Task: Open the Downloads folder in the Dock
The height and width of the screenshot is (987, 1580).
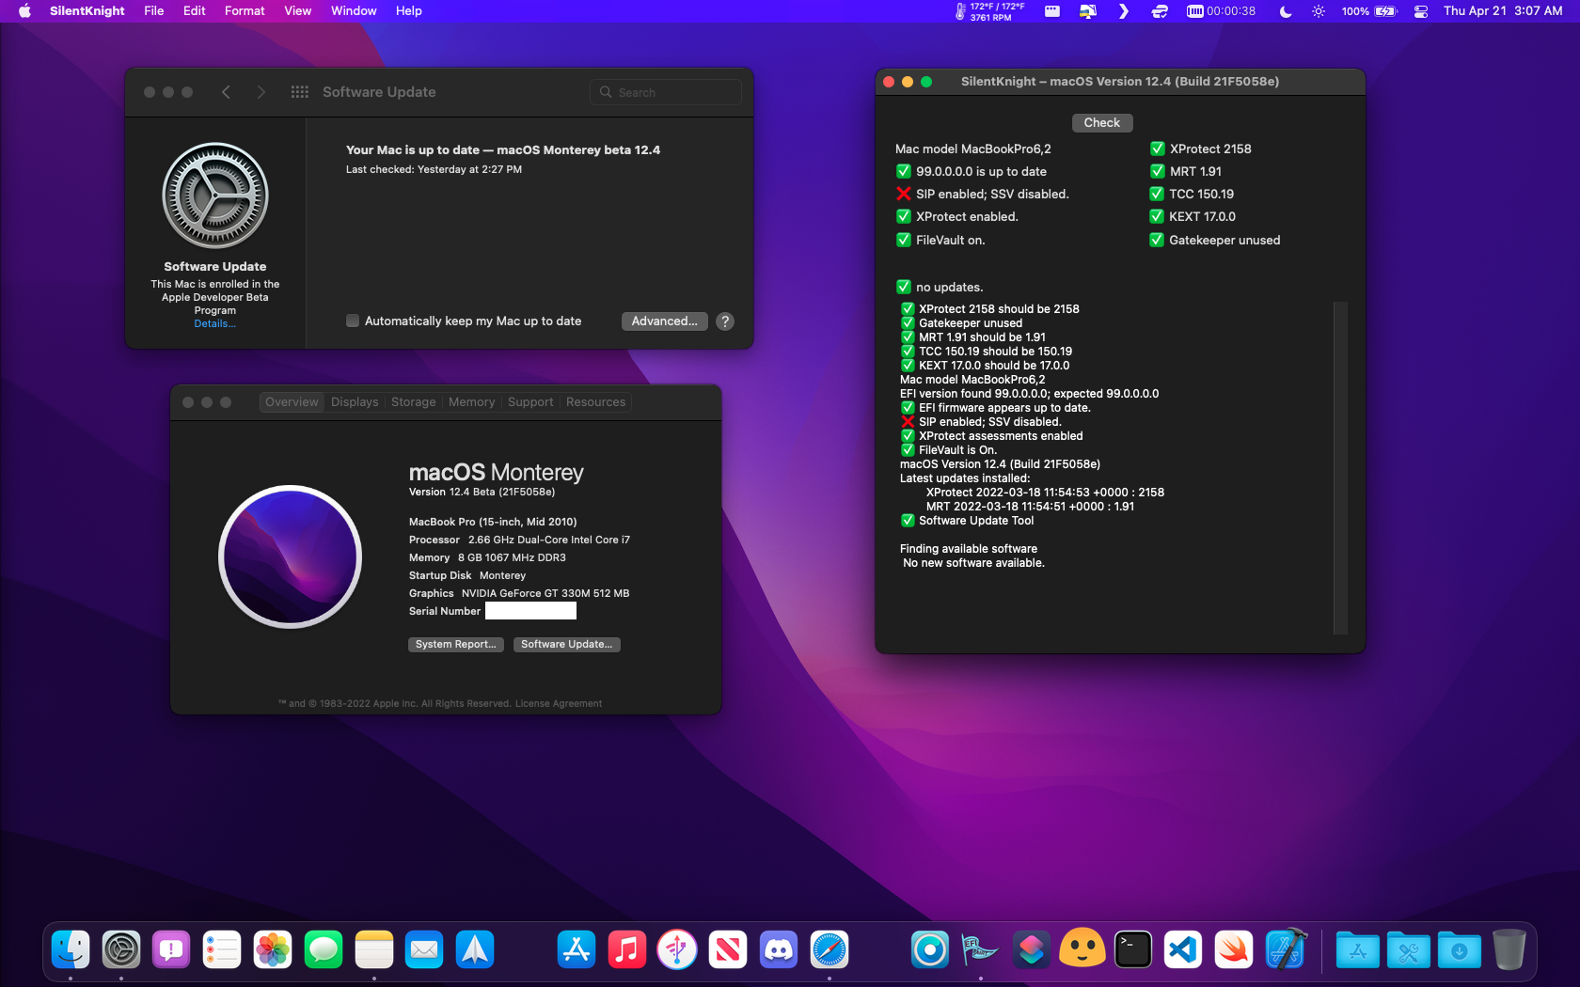Action: [1459, 949]
